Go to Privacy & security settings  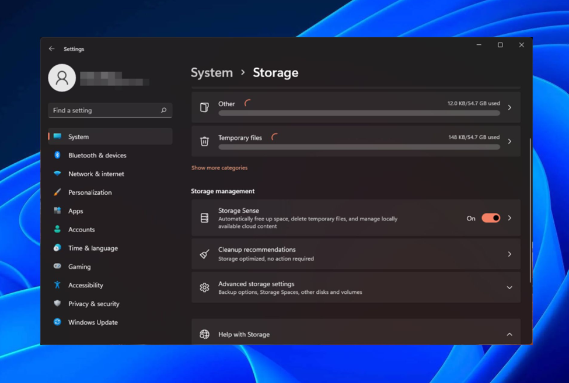[x=93, y=304]
